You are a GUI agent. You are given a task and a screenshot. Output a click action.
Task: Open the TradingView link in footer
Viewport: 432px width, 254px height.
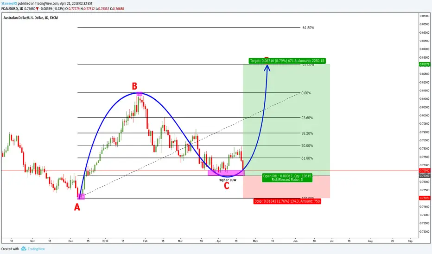click(36, 249)
